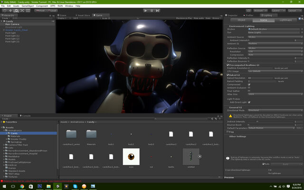Pick a Skybox with the object picker circle
This screenshot has height=190, width=304.
click(302, 29)
